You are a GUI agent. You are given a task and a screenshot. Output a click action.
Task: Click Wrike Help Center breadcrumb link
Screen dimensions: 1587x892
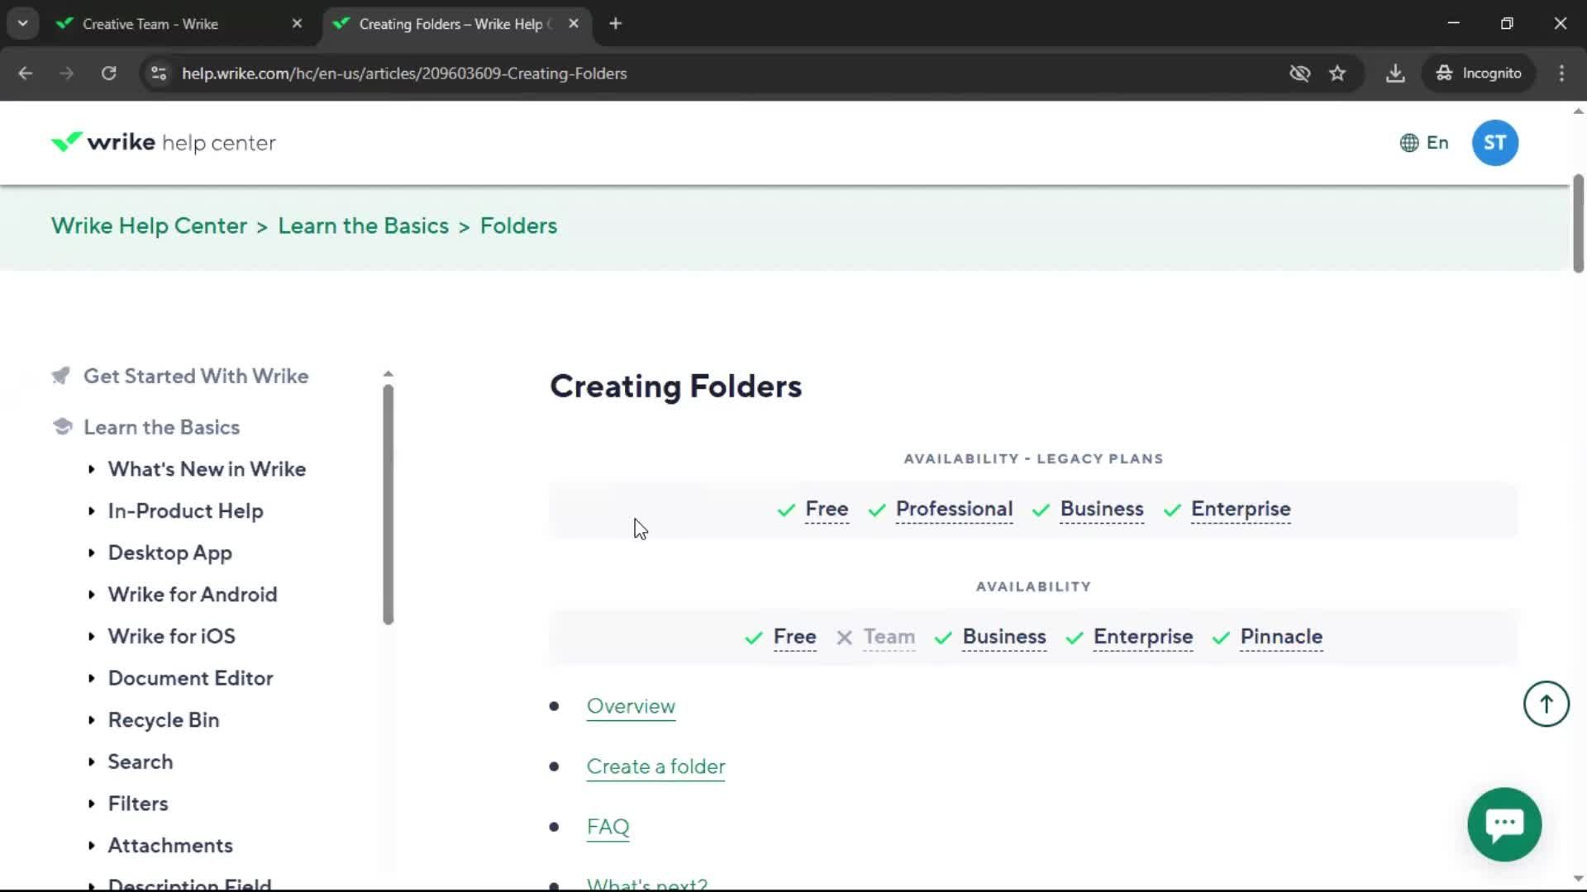(x=149, y=225)
